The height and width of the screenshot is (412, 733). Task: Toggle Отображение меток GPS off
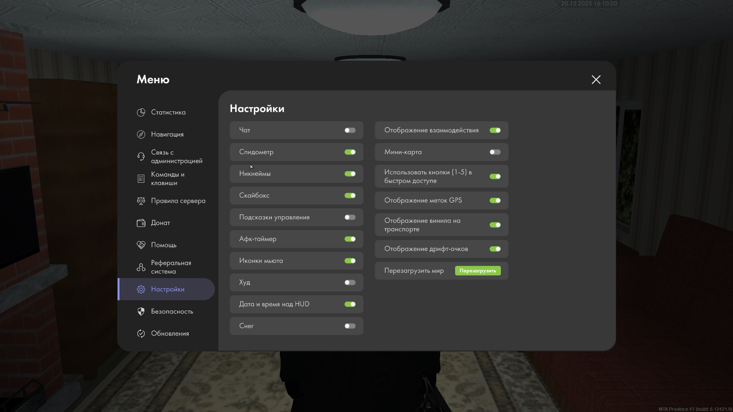[495, 200]
